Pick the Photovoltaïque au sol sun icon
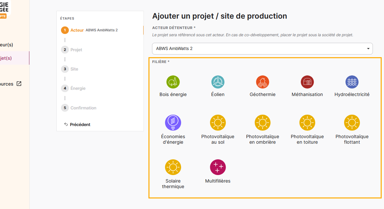Screen dimensions: 384x209 218,122
